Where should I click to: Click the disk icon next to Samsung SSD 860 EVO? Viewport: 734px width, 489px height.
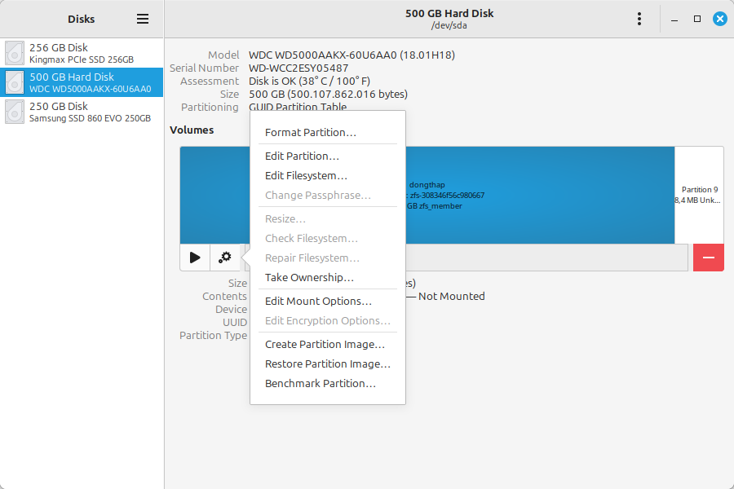(14, 111)
